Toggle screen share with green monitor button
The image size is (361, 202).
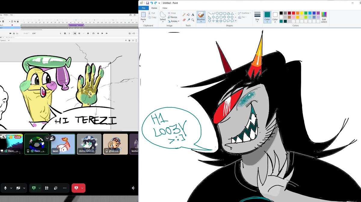[34, 188]
